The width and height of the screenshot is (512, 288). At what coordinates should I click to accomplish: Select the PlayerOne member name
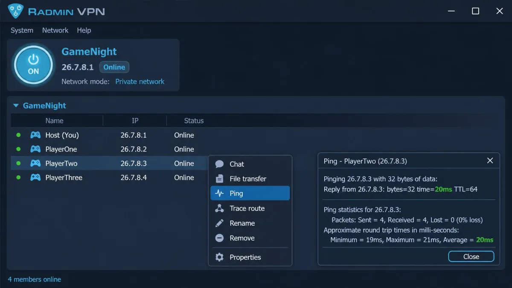pyautogui.click(x=61, y=149)
